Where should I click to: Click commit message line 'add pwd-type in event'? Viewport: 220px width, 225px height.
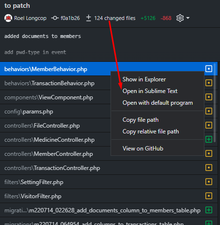(x=35, y=52)
